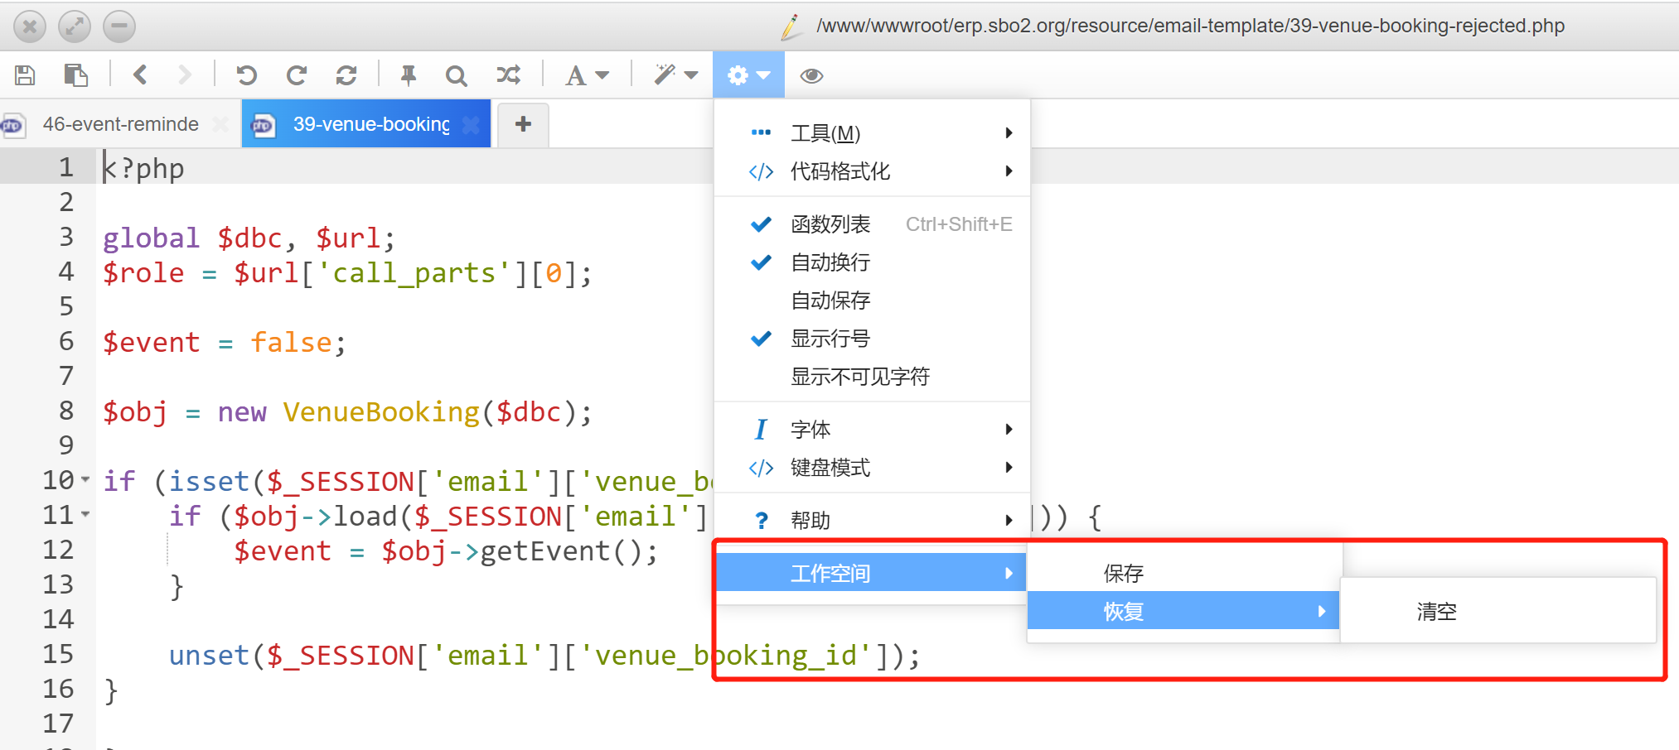
Task: Open the 工具(M) submenu
Action: (x=872, y=132)
